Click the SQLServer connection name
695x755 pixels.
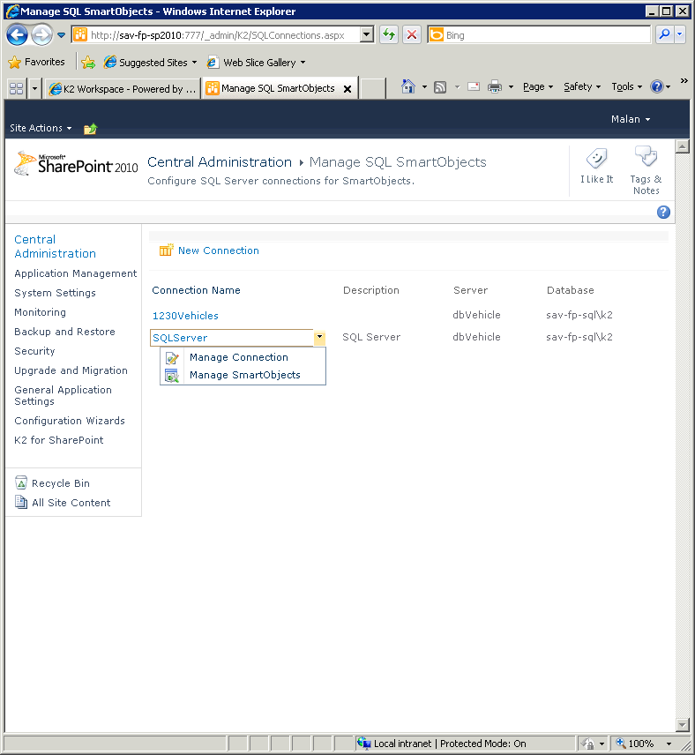[180, 338]
